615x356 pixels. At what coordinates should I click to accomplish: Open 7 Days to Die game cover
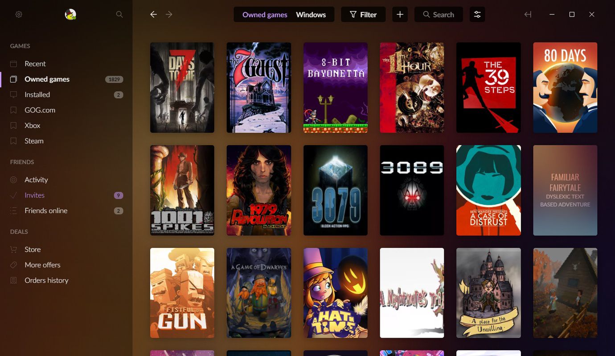pos(182,88)
